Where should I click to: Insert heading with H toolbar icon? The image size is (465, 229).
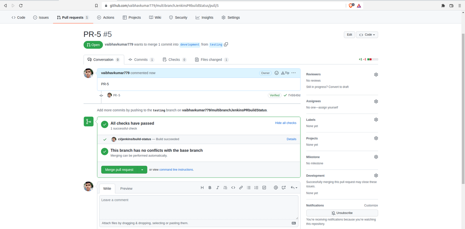202,188
